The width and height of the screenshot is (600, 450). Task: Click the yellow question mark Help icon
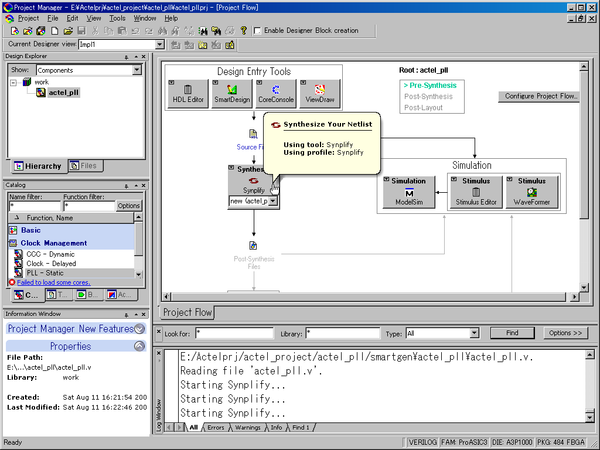click(x=243, y=30)
